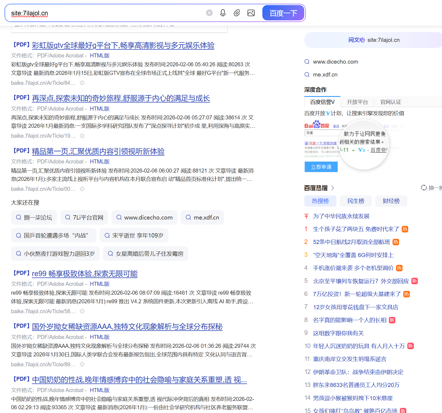
Task: Click the magnifier icon beside www.dicecho.com suggestion
Action: click(x=307, y=61)
